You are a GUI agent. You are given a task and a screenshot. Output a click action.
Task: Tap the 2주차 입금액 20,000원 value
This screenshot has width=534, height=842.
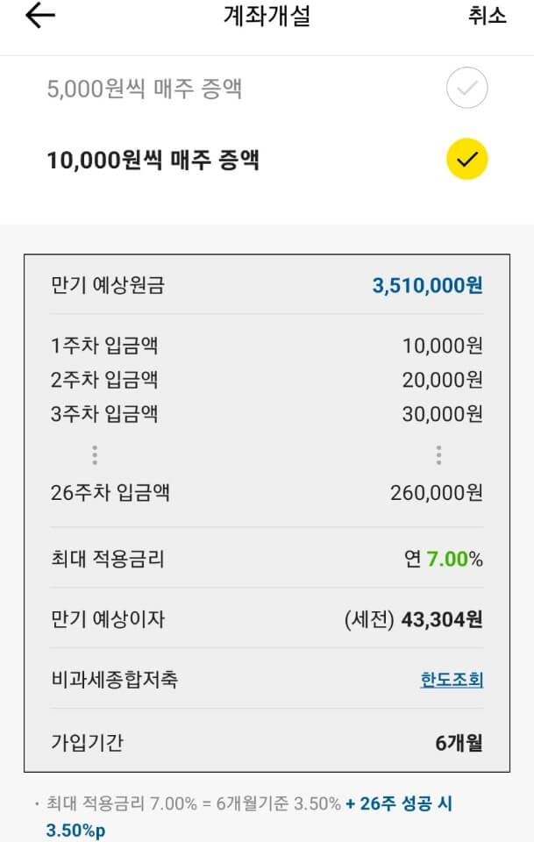[x=443, y=380]
